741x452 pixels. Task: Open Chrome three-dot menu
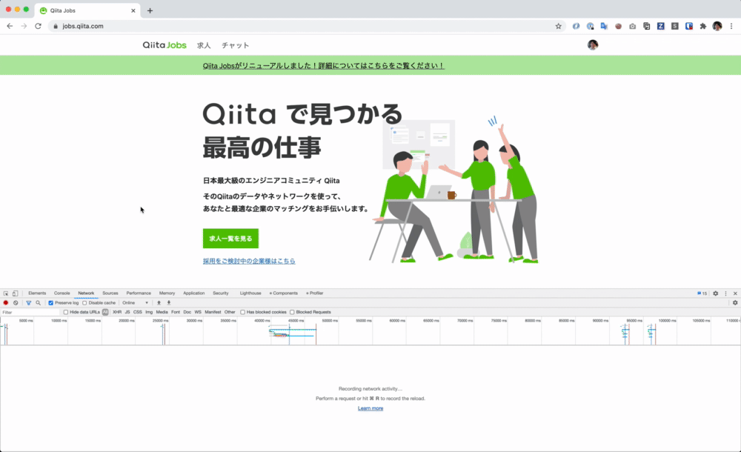(x=731, y=26)
